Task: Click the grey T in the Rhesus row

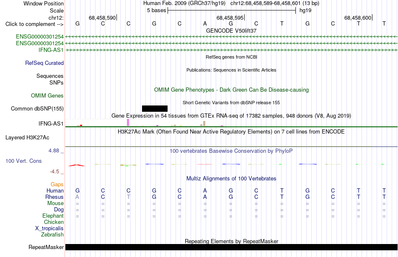Action: click(x=129, y=197)
